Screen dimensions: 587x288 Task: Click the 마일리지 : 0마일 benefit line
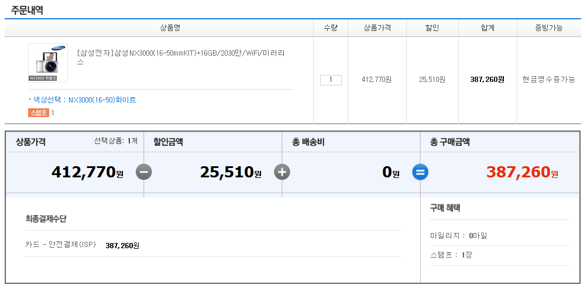[x=458, y=235]
